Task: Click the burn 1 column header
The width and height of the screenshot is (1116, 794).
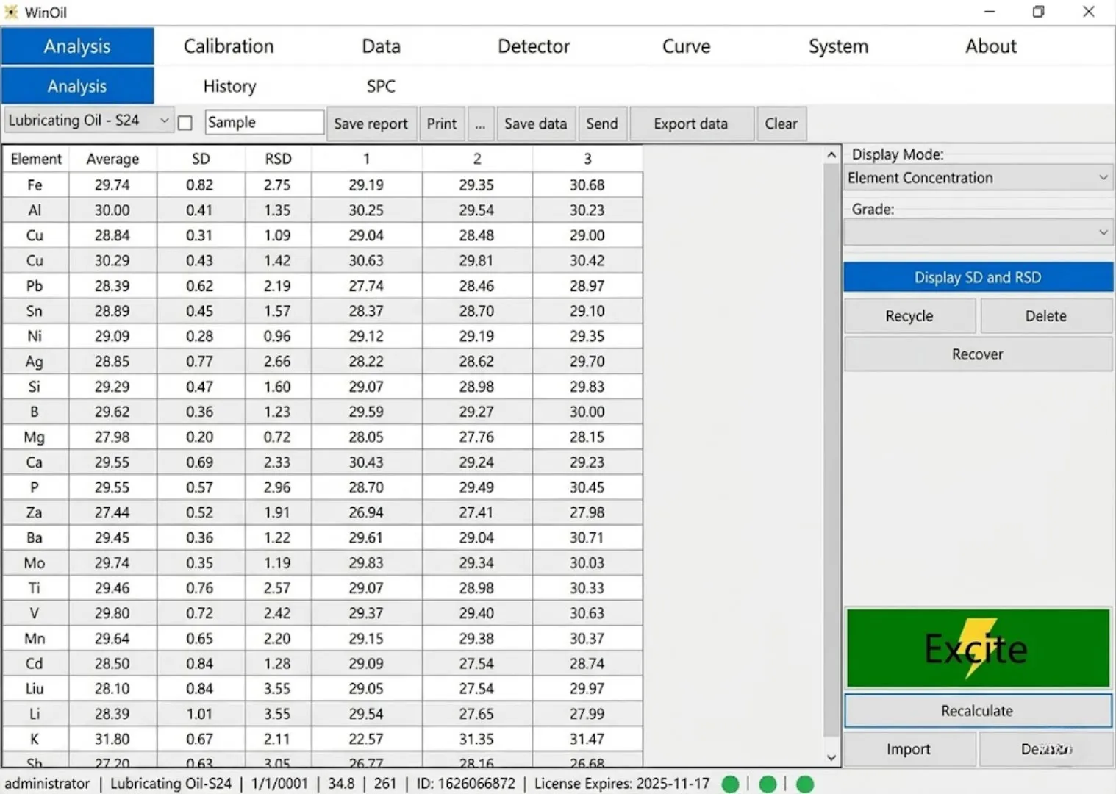Action: (366, 159)
